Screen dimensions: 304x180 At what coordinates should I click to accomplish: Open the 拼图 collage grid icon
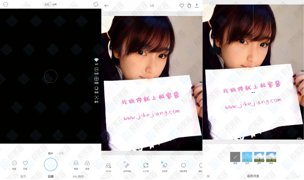(97, 80)
